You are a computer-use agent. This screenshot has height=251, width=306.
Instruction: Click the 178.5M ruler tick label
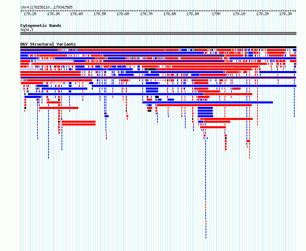point(100,14)
